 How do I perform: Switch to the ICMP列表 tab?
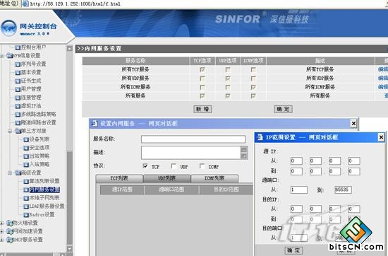pos(214,178)
